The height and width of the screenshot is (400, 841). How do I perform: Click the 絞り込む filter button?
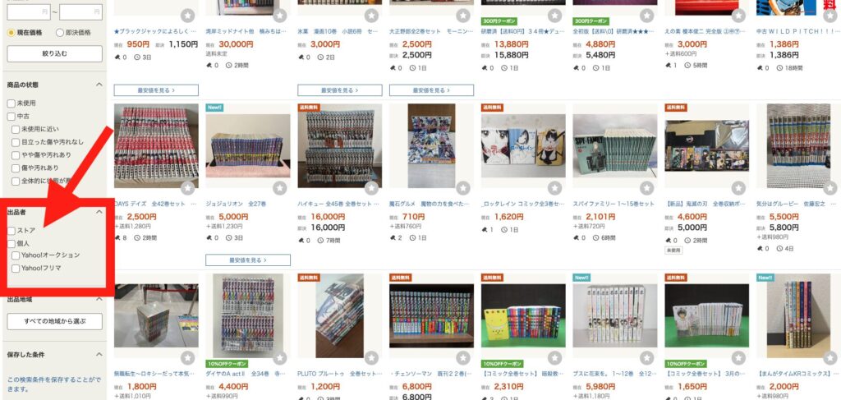(55, 53)
